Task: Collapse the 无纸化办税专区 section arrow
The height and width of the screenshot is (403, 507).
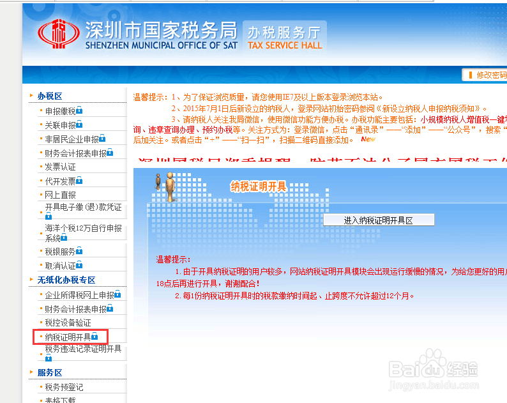Action: point(31,280)
